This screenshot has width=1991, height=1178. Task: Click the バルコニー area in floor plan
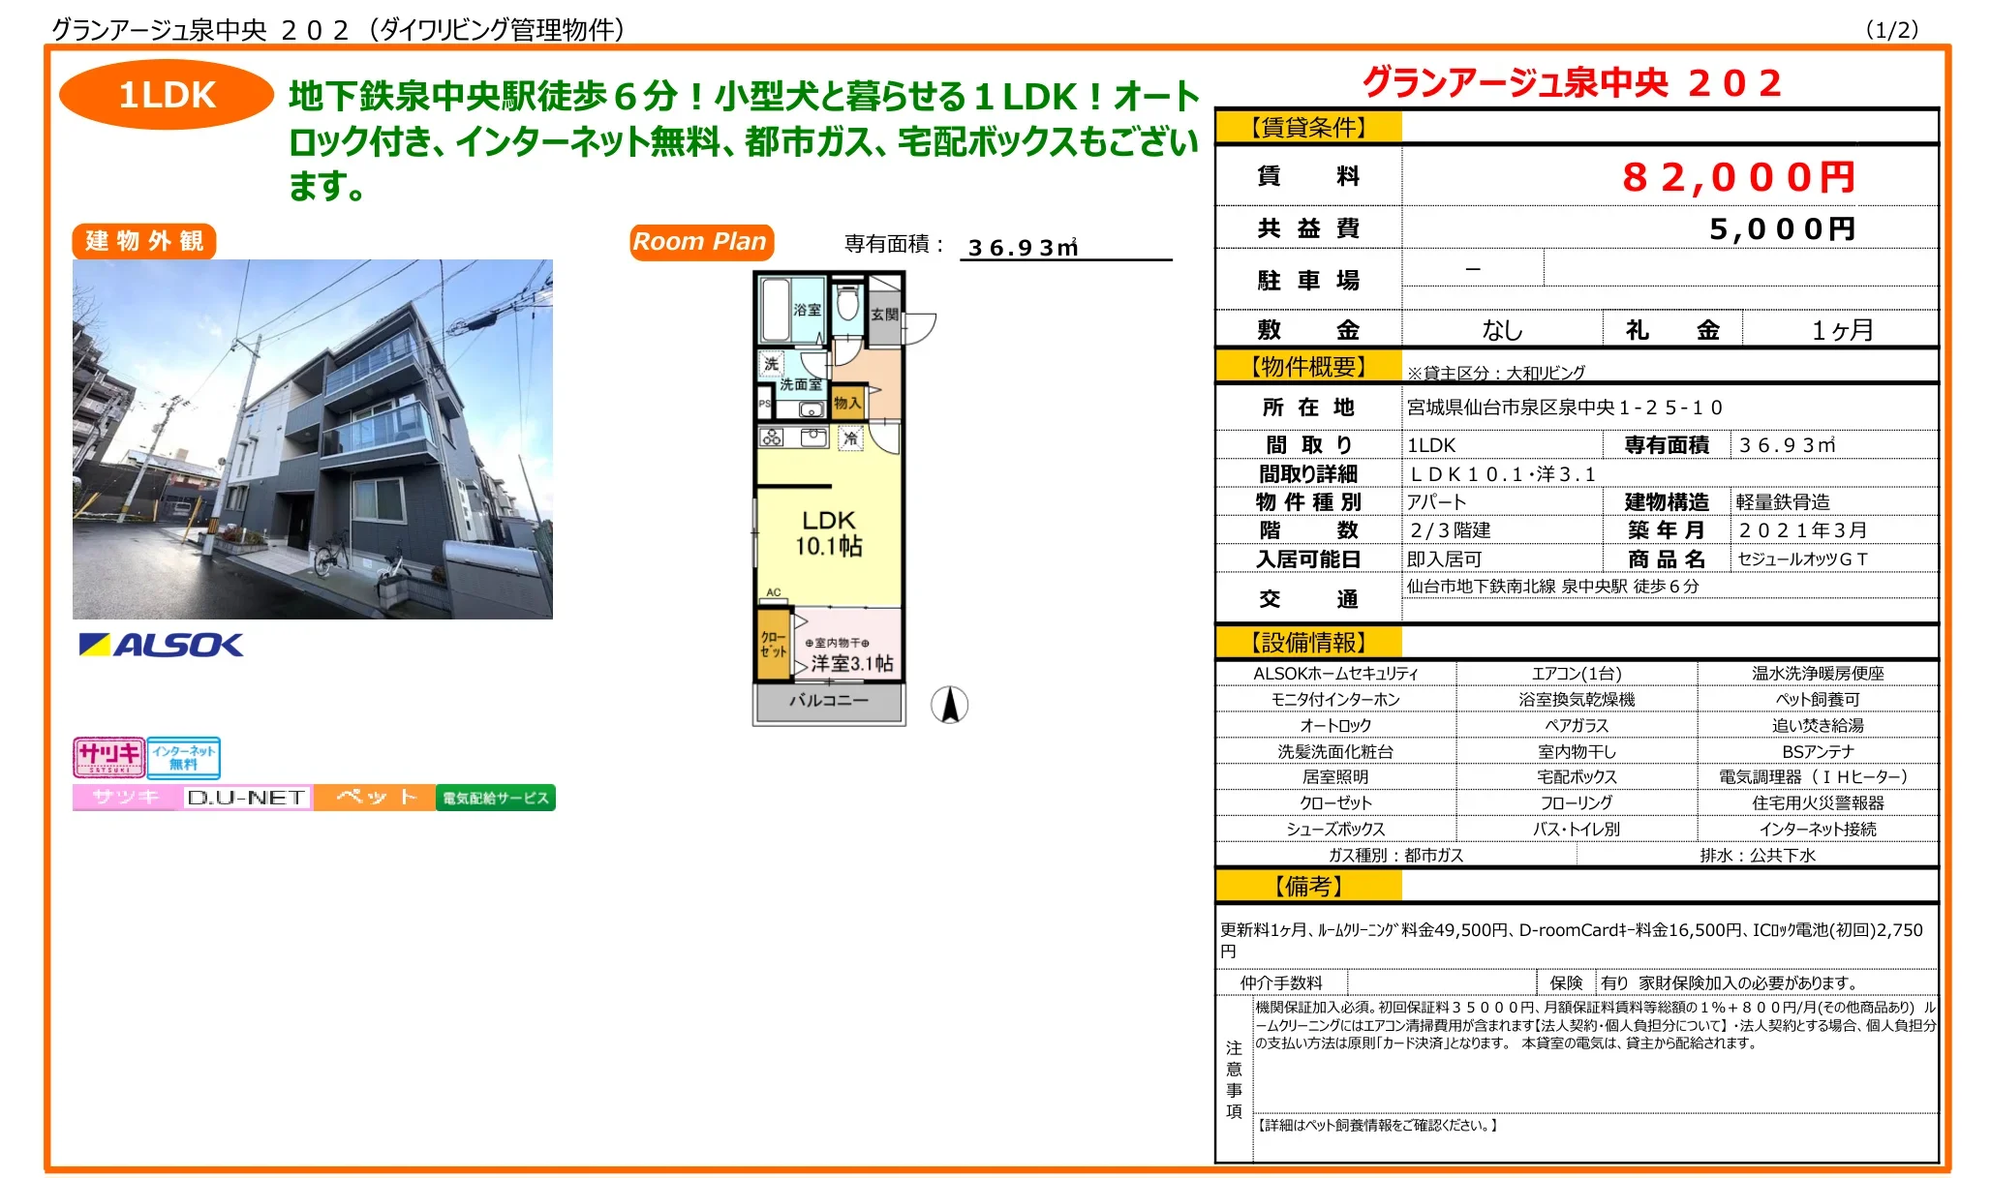829,700
